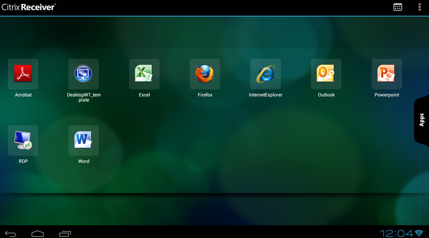
Task: Launch Outlook mail app
Action: [326, 74]
